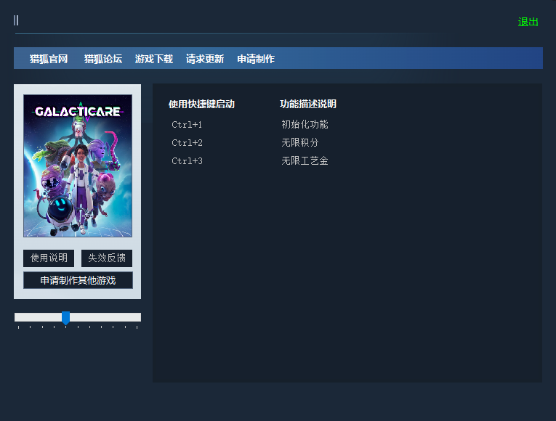Click the double-bar icon at top left
556x421 pixels.
click(16, 20)
